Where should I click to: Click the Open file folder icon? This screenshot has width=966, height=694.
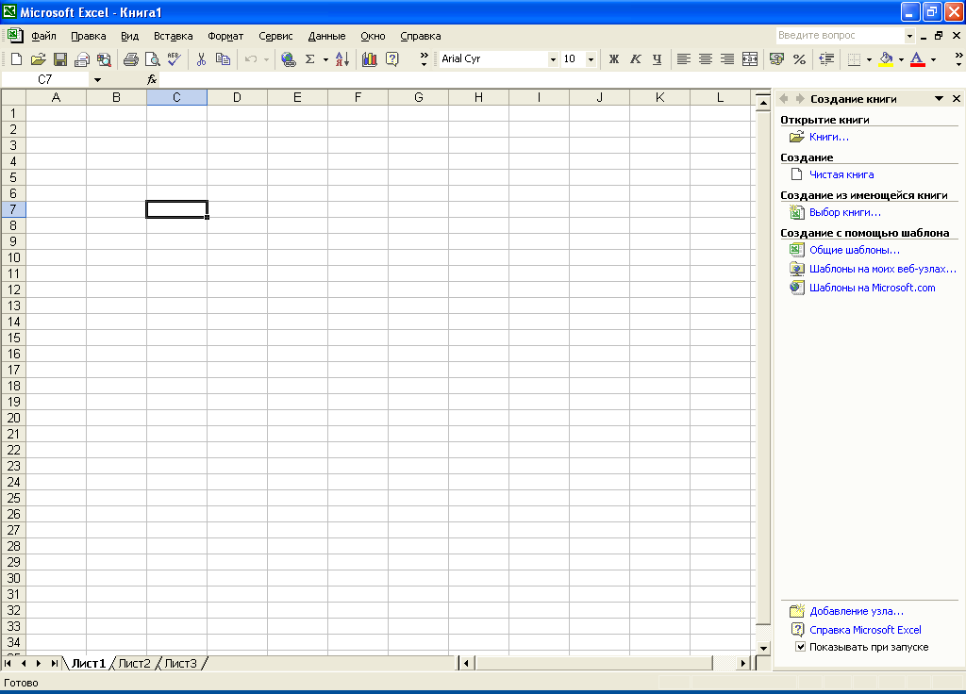coord(38,59)
